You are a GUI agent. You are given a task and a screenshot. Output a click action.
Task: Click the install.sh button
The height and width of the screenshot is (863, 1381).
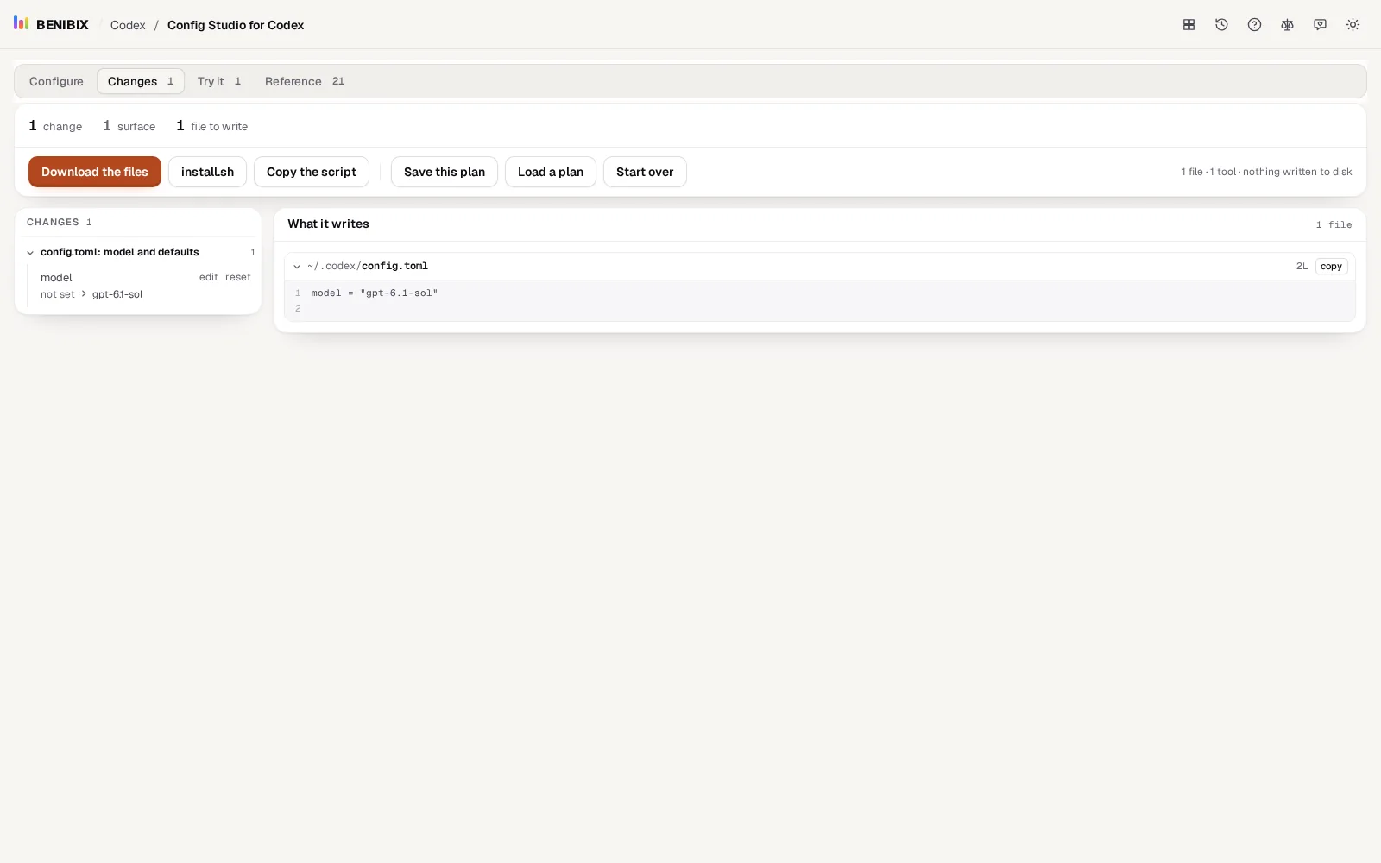pos(207,172)
